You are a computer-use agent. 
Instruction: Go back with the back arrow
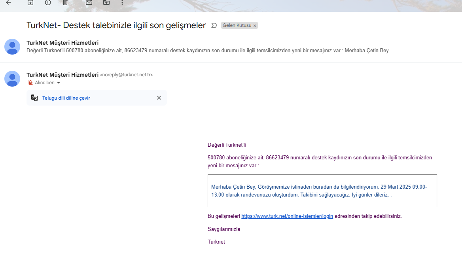(x=9, y=3)
